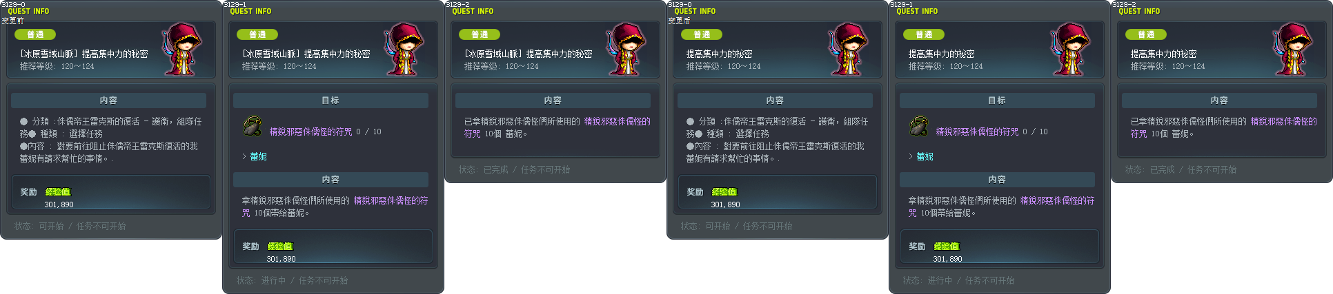Open the purple 精銳邪惡伴儒怪的符咒 link beside 0 / 10 in the [冰原雪域山脈] panel
This screenshot has height=294, width=1333.
(x=310, y=132)
